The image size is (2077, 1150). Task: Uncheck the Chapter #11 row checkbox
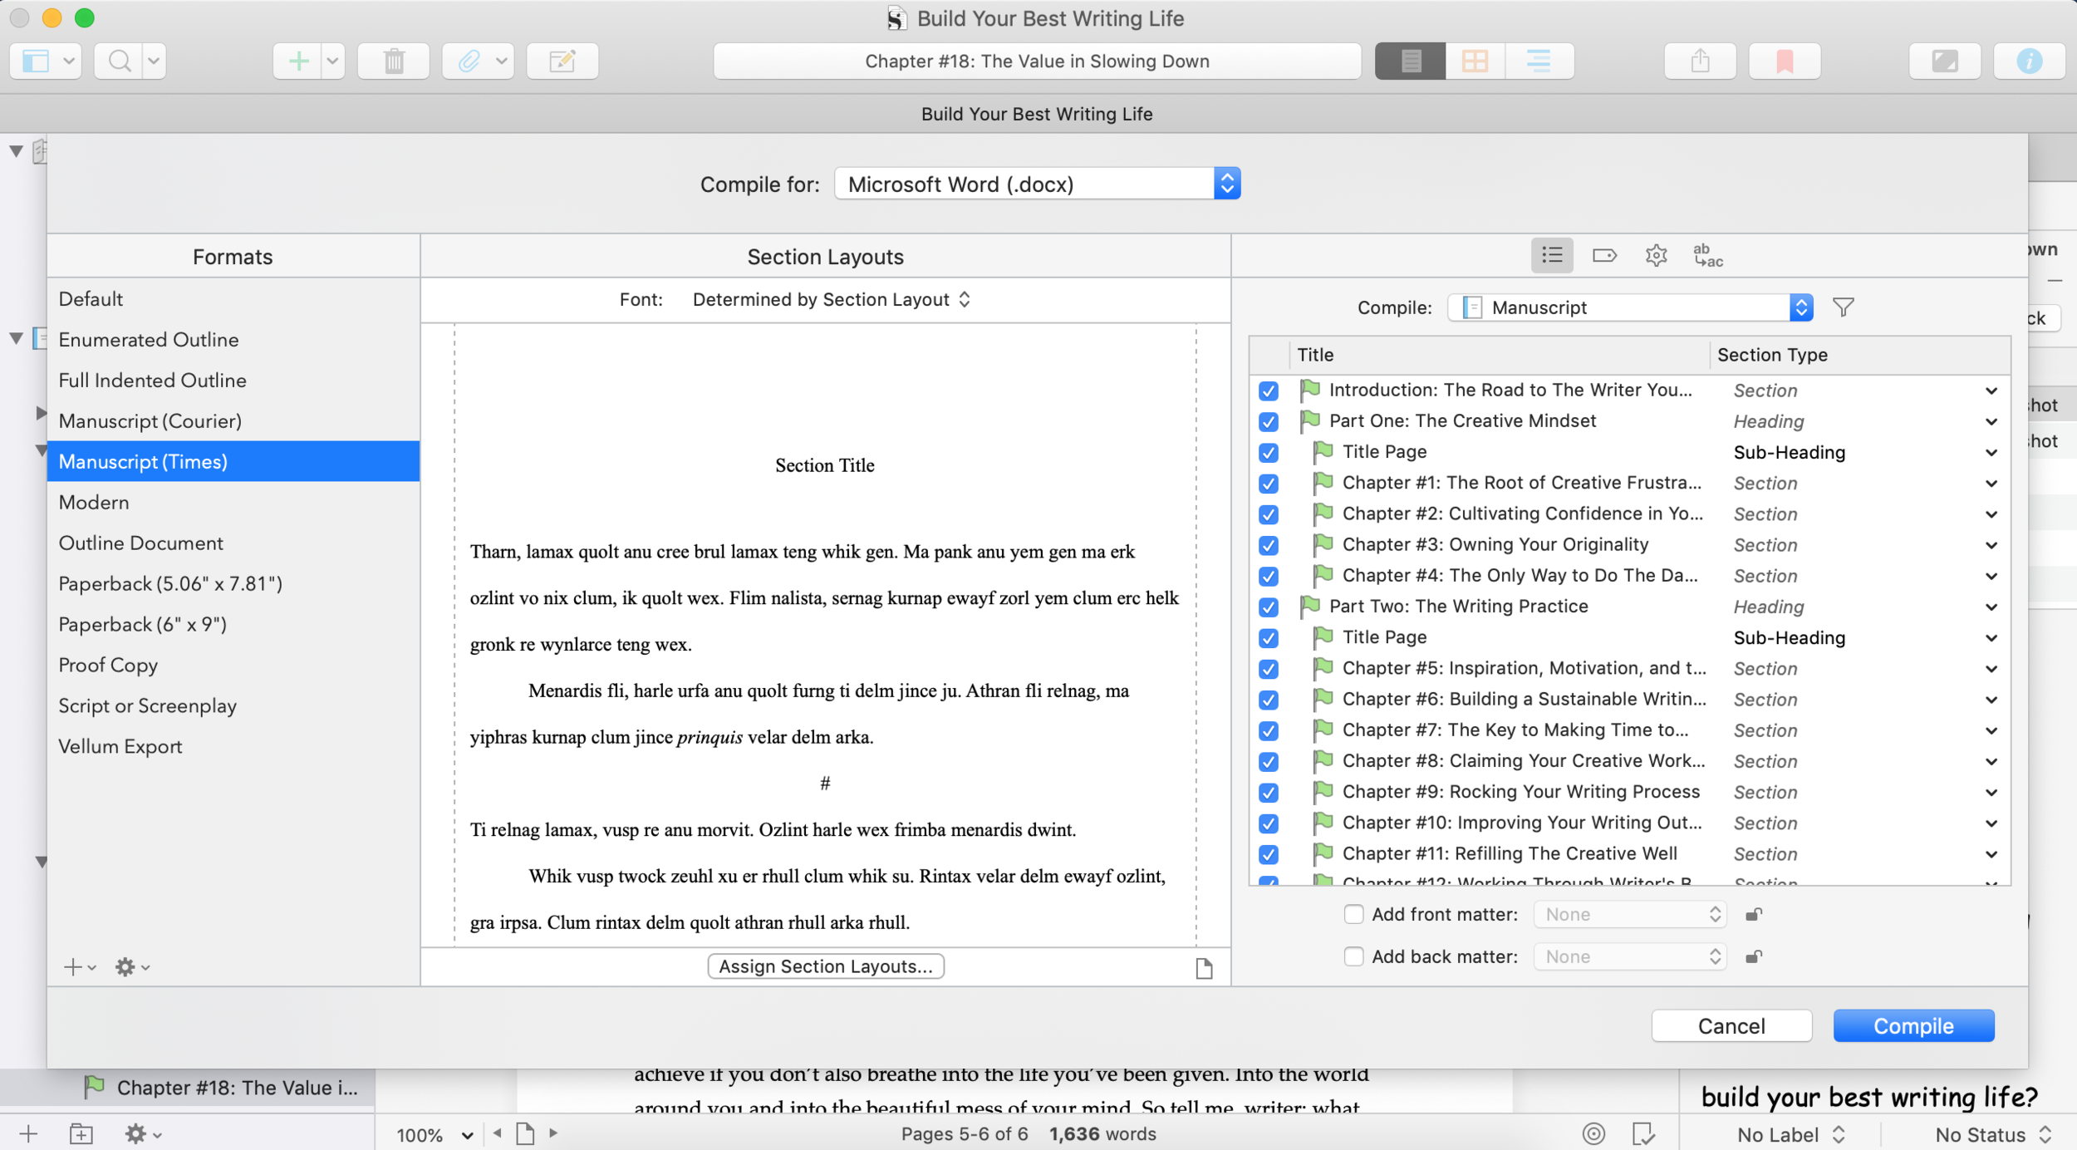pyautogui.click(x=1268, y=854)
